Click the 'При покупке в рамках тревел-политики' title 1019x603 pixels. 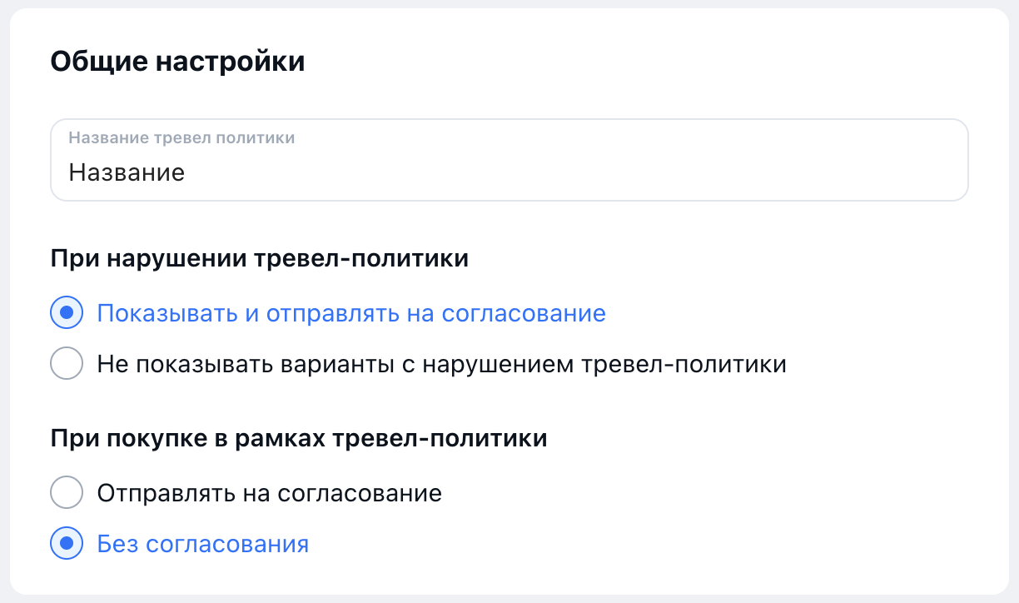pos(299,438)
